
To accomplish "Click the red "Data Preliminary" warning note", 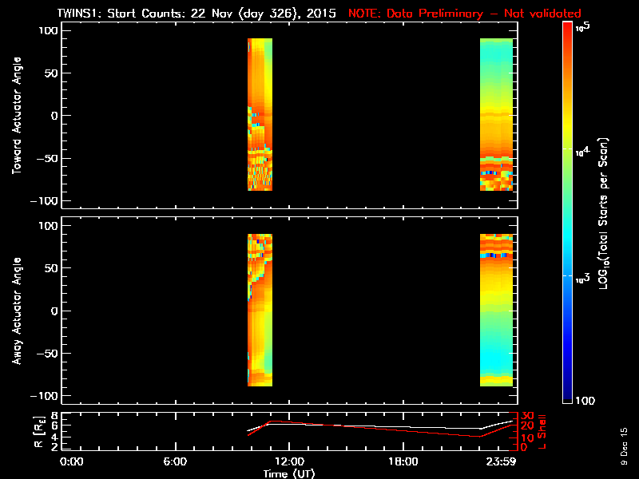I will pos(464,14).
